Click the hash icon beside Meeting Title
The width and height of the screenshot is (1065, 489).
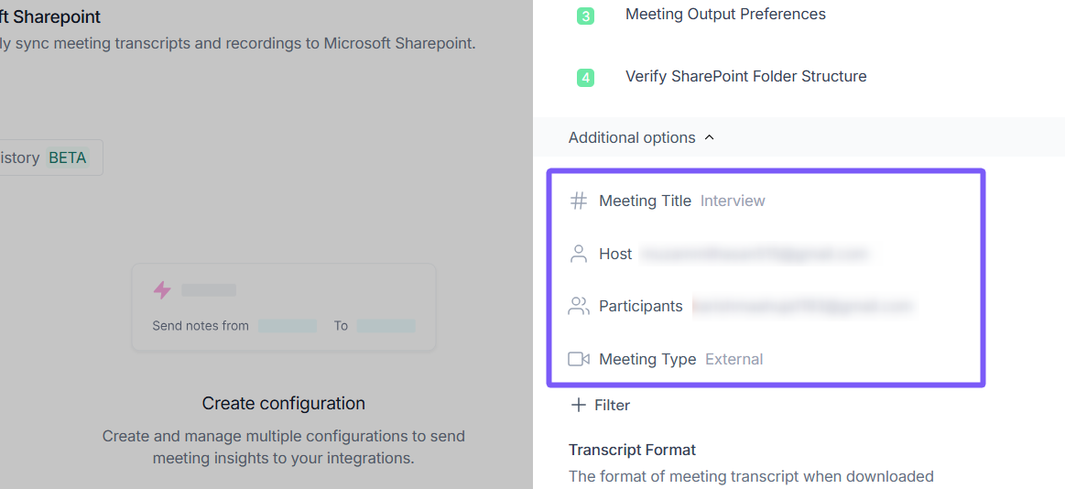pyautogui.click(x=579, y=201)
